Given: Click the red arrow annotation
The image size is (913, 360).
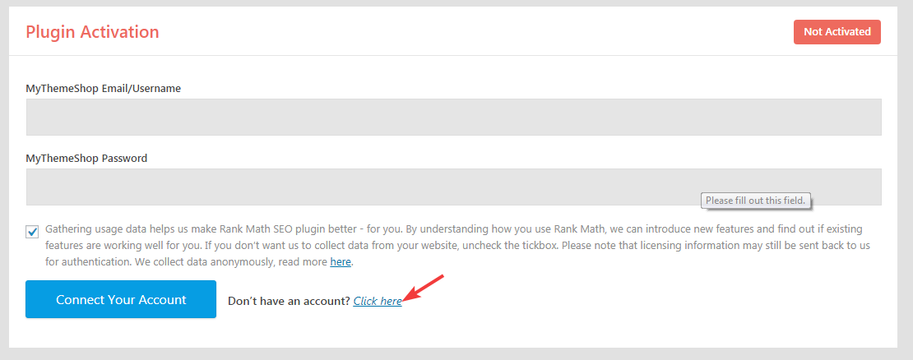Looking at the screenshot, I should click(426, 288).
